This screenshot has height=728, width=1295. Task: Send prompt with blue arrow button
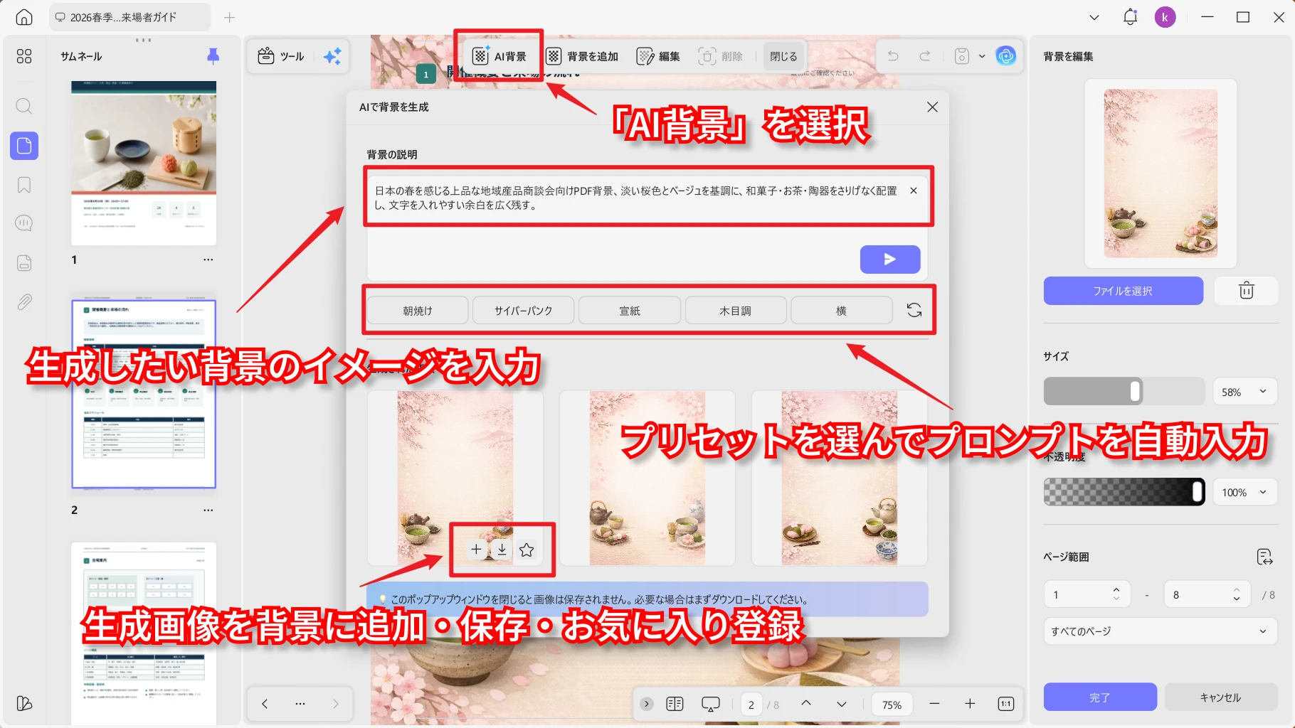(x=890, y=259)
